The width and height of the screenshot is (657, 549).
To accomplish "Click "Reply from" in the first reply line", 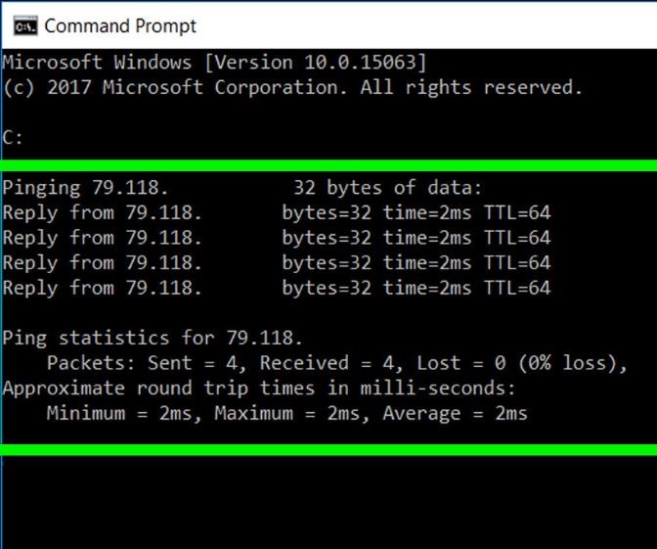I will click(59, 212).
